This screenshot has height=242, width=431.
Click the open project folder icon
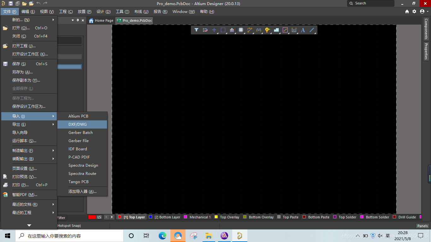pyautogui.click(x=31, y=3)
